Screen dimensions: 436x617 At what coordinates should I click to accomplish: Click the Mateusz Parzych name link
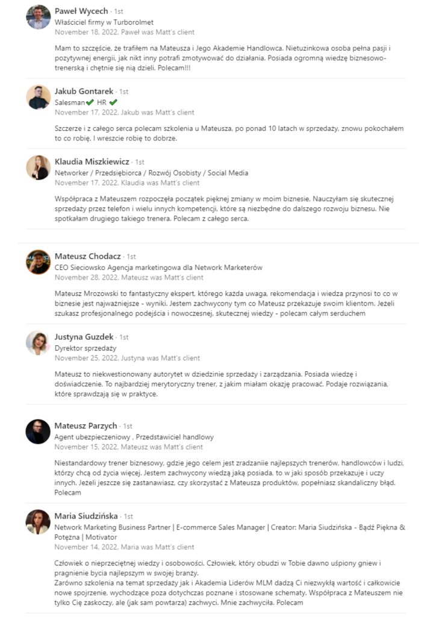tap(86, 426)
